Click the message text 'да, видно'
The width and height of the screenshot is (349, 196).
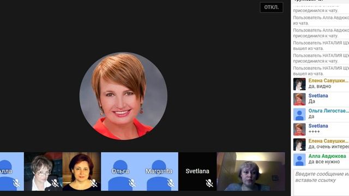pos(320,86)
